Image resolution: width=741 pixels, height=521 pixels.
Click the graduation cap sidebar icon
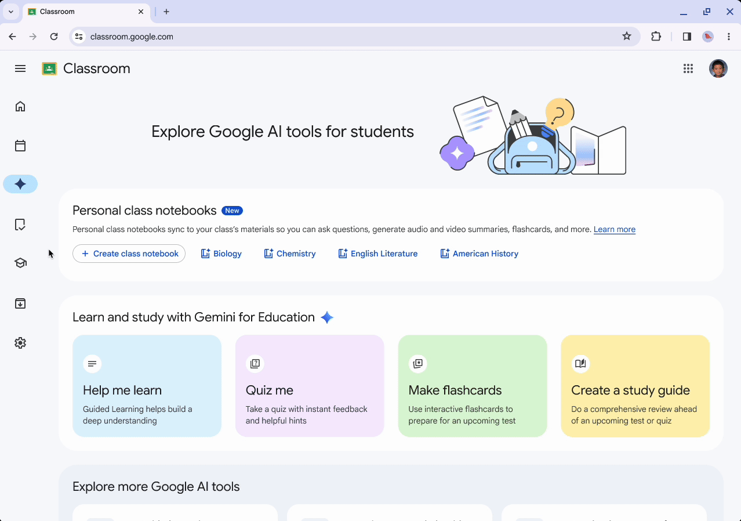click(20, 263)
